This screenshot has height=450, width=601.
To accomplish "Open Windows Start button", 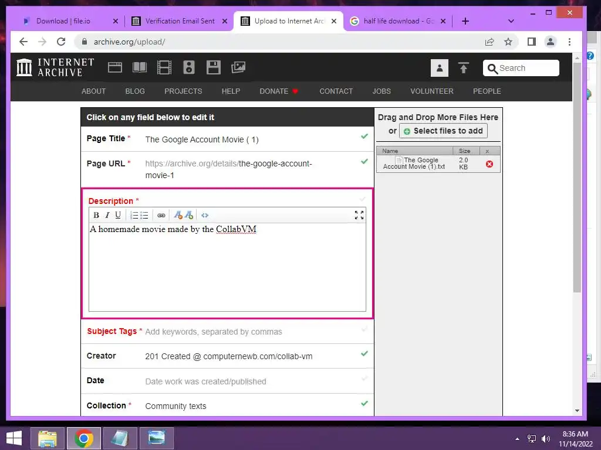I will (x=14, y=438).
